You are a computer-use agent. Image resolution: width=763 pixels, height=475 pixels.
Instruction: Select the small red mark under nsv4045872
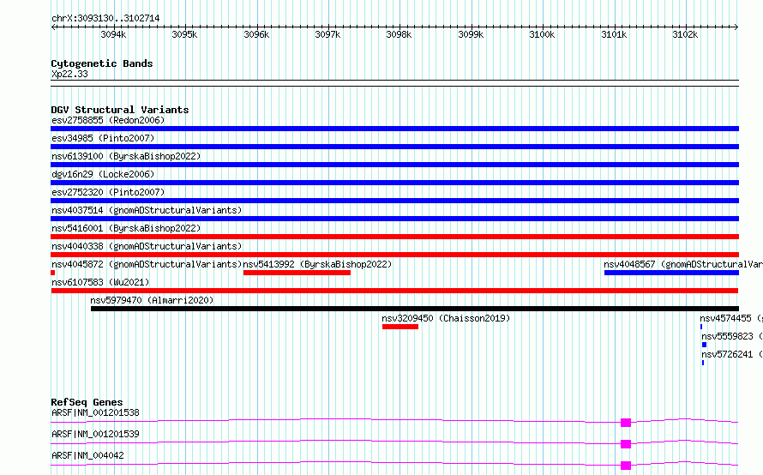click(52, 273)
